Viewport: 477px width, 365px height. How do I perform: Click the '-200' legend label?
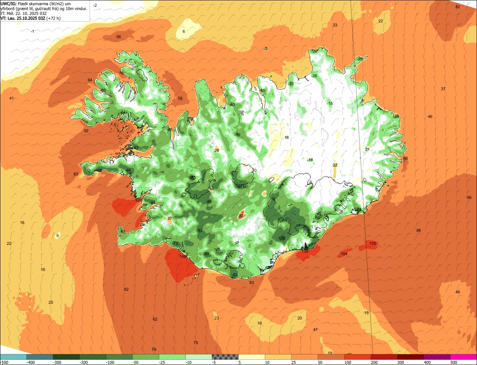tap(83, 362)
